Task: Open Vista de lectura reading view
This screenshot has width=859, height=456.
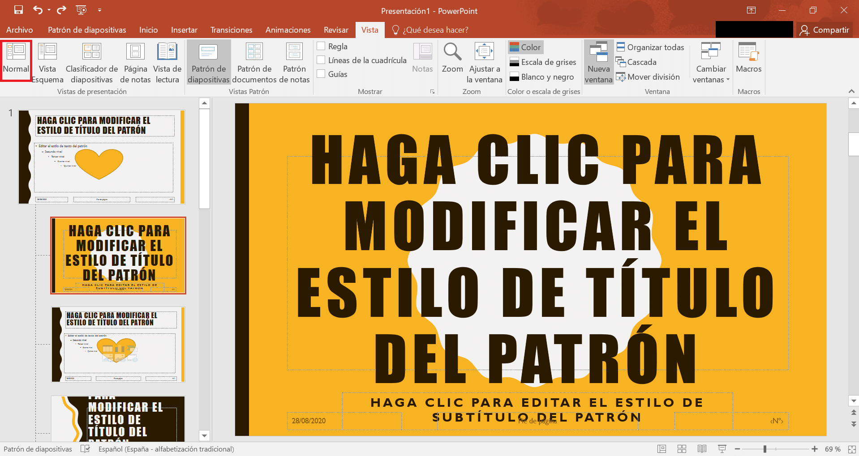Action: pos(167,63)
